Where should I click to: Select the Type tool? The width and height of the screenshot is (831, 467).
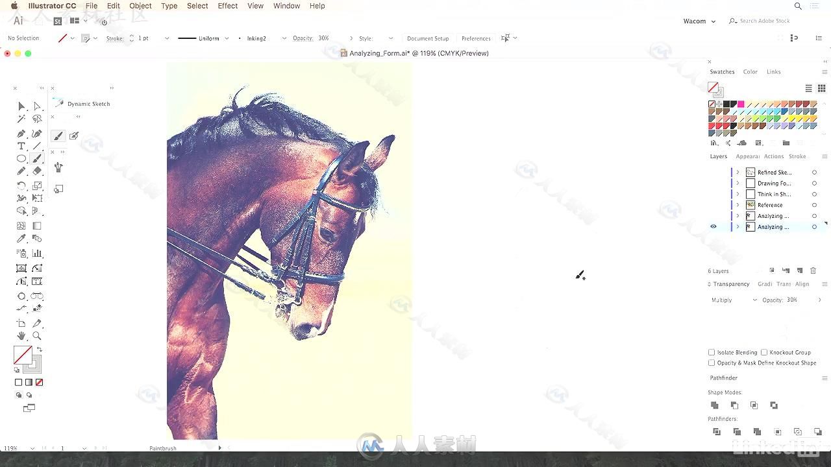pos(21,146)
